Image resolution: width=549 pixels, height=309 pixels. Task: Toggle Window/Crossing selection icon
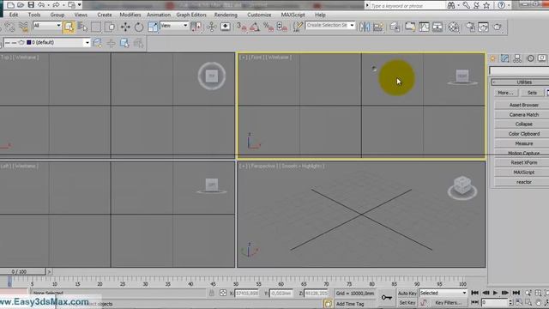click(x=110, y=27)
